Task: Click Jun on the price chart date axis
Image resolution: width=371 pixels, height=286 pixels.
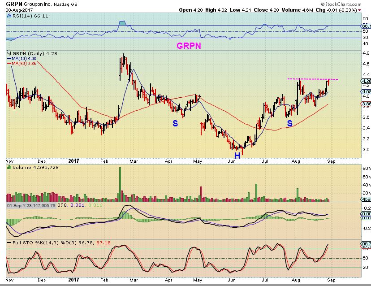Action: pyautogui.click(x=232, y=161)
